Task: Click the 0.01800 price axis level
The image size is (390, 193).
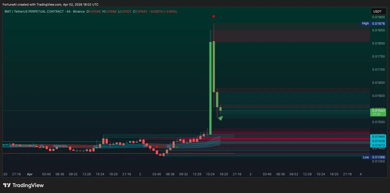Action: tap(378, 43)
